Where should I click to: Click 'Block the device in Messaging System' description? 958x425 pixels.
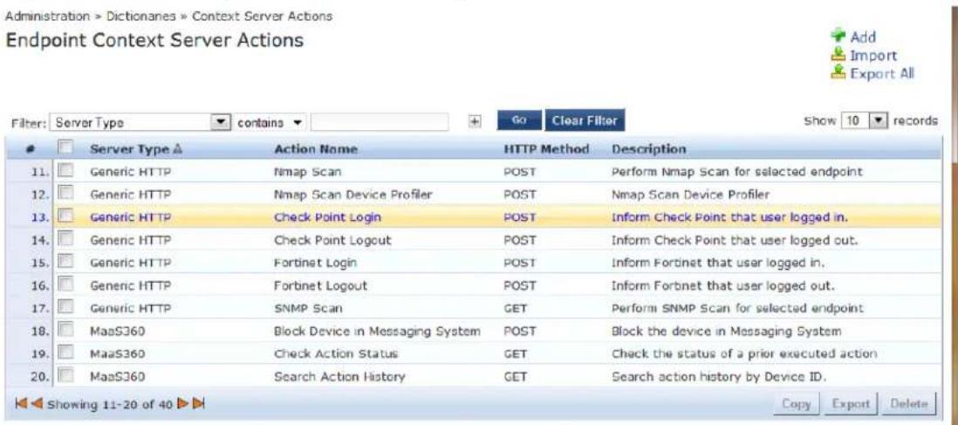click(727, 330)
